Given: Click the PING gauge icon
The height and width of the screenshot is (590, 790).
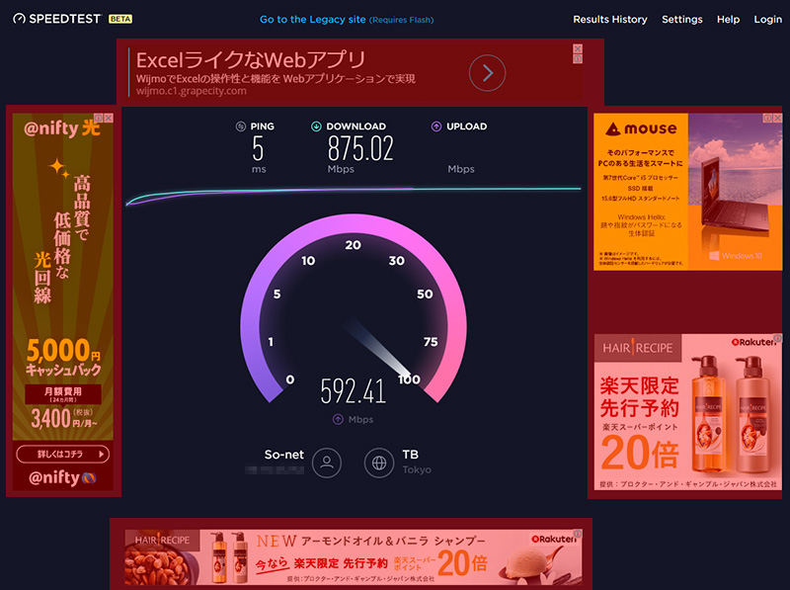Looking at the screenshot, I should click(240, 126).
